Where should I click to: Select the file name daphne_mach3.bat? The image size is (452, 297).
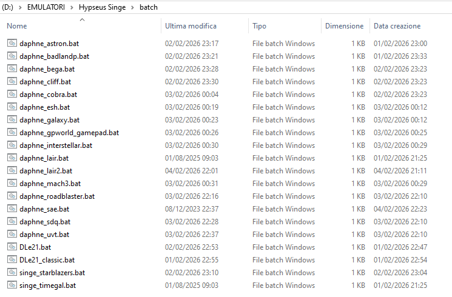click(50, 184)
